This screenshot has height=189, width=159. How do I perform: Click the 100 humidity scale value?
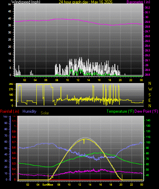5,117
